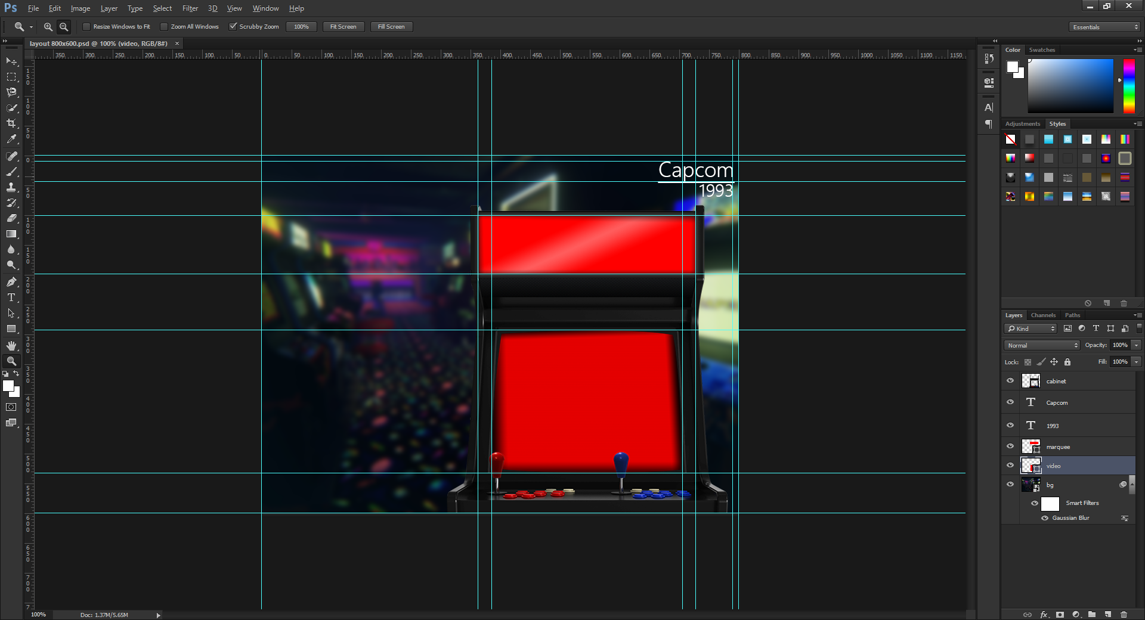This screenshot has height=620, width=1145.
Task: Toggle Gaussian Blur filter visibility
Action: click(x=1045, y=518)
